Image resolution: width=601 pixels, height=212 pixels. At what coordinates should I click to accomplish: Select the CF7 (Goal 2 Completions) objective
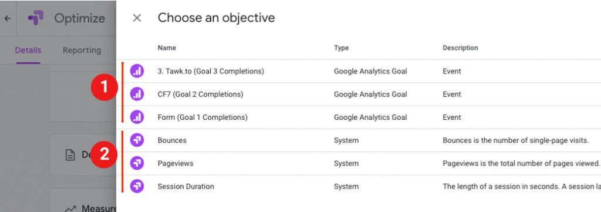tap(359, 95)
